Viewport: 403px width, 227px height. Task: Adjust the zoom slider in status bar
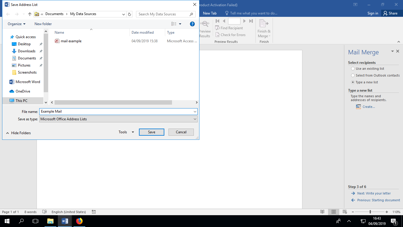click(370, 212)
